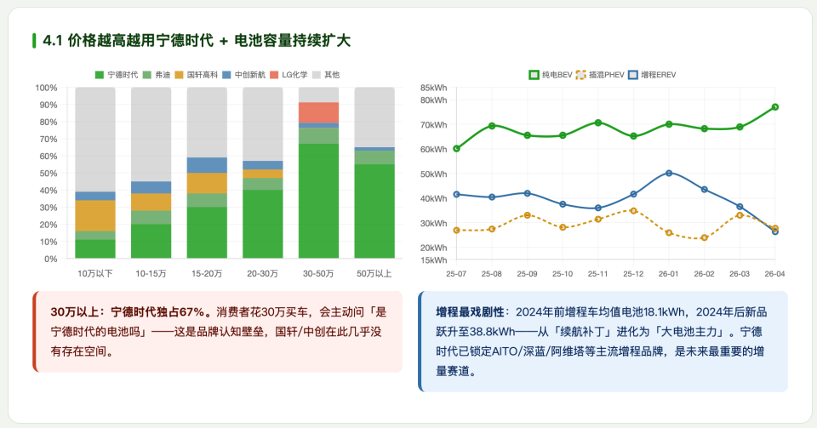Click the 15kWh y-axis label

pyautogui.click(x=433, y=260)
